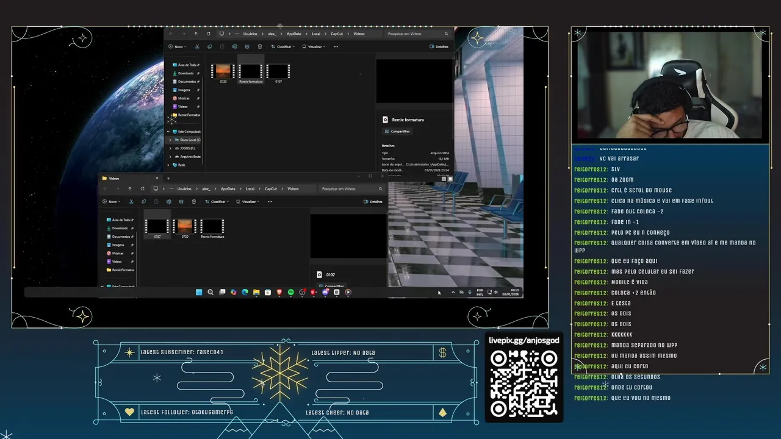
Task: Close the Vídeos tab in front Explorer
Action: [157, 178]
